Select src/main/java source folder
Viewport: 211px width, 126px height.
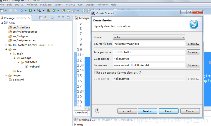[19, 28]
